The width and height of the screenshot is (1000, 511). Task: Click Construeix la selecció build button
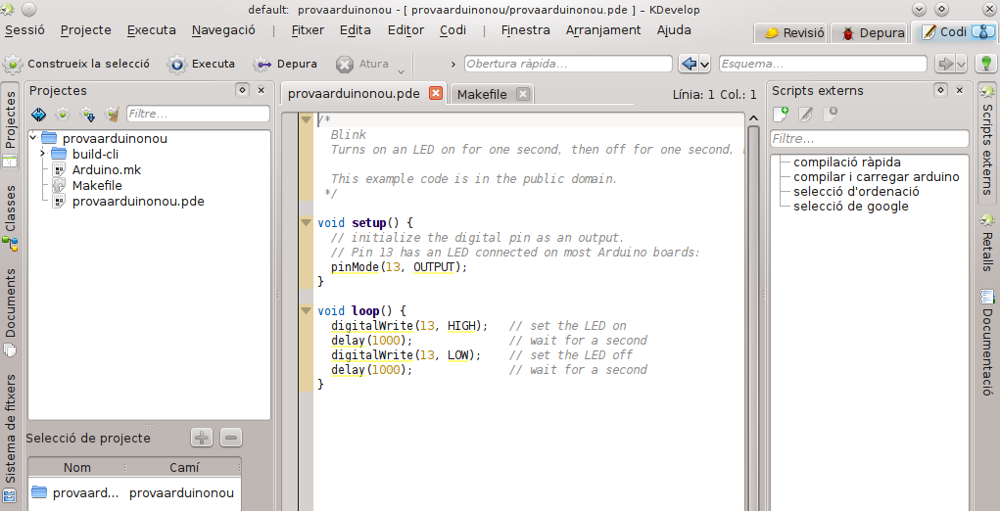pos(76,64)
